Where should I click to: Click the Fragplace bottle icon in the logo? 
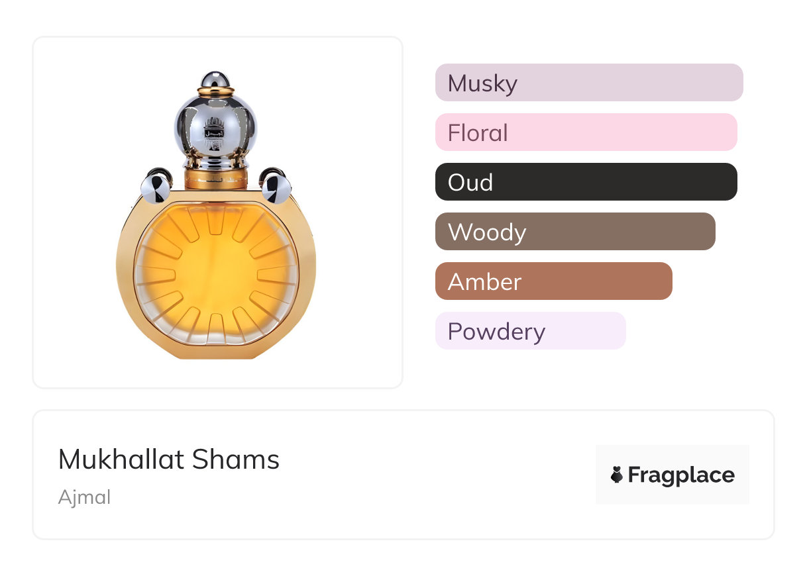coord(617,475)
